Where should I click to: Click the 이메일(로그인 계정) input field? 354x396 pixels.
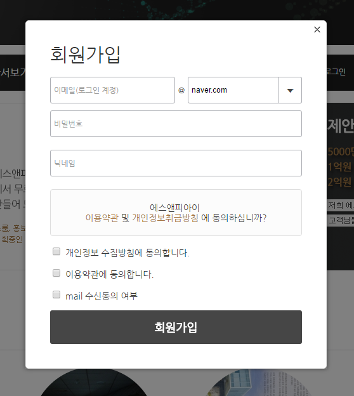click(113, 90)
